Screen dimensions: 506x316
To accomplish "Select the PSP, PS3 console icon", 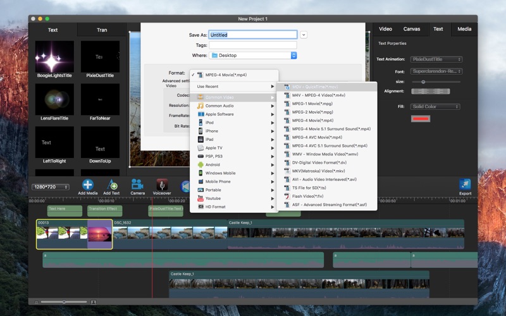I will 201,156.
